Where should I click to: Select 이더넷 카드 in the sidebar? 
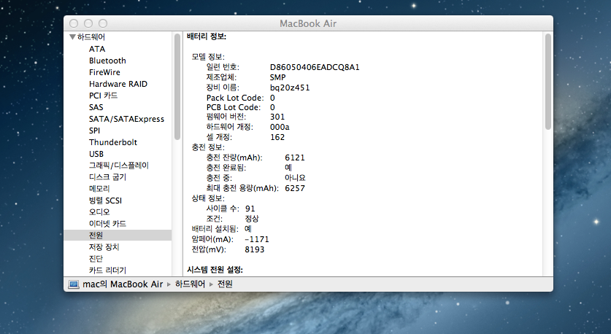coord(107,224)
